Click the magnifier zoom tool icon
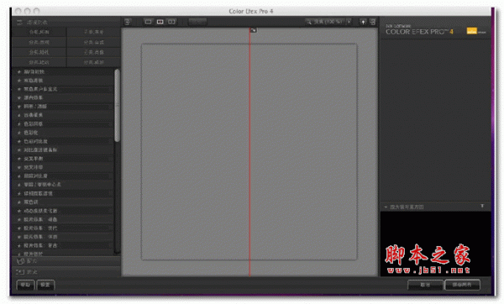This screenshot has width=504, height=304. tap(309, 22)
